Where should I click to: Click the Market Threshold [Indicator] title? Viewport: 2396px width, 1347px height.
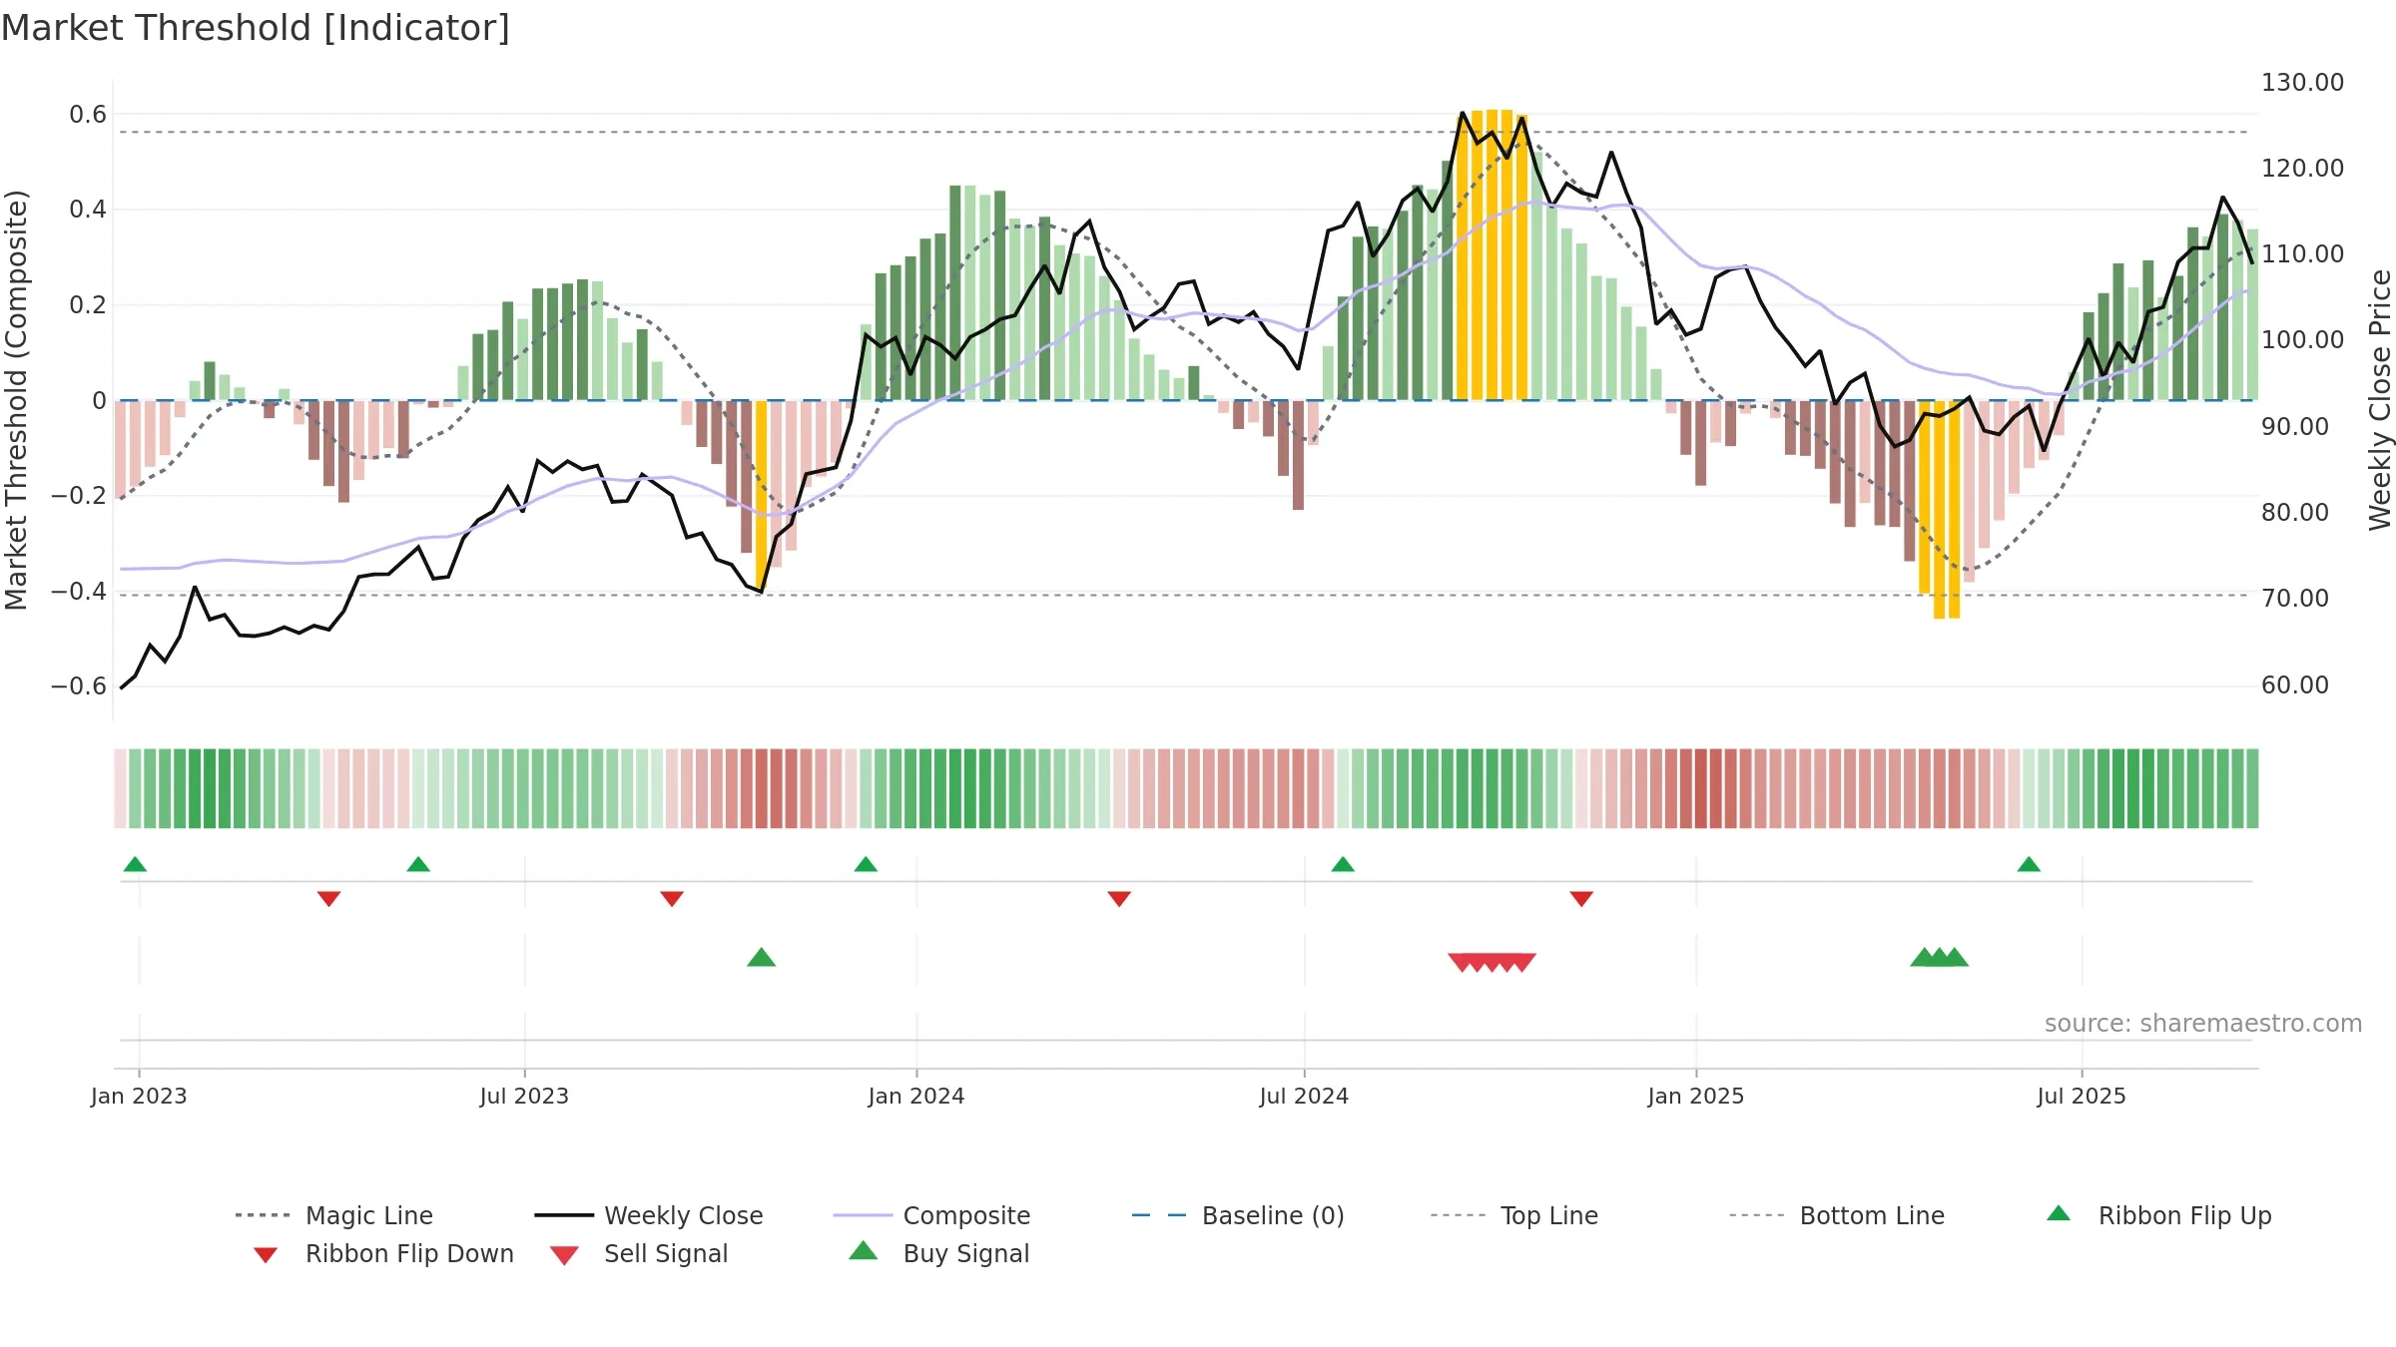(x=256, y=28)
